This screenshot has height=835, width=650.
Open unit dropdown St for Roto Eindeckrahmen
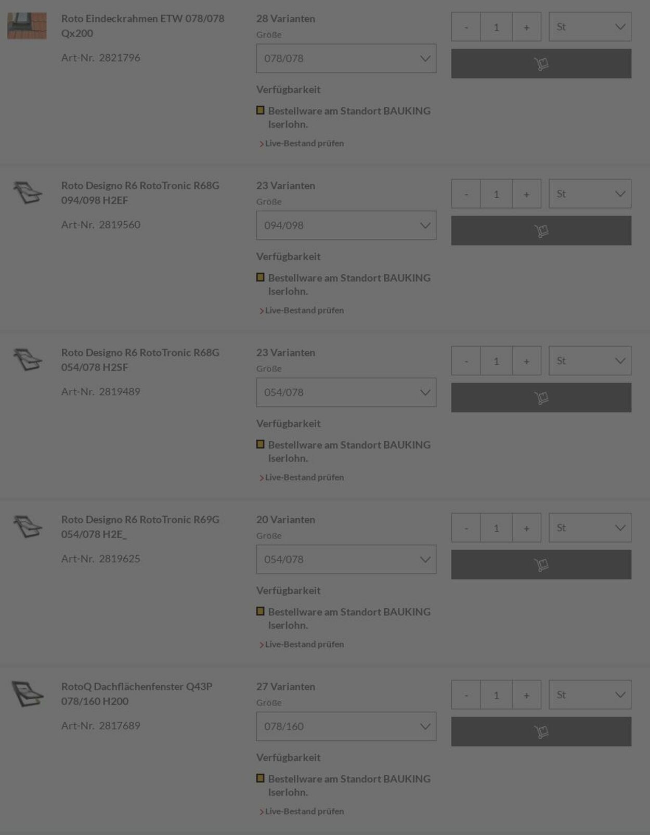click(x=590, y=27)
